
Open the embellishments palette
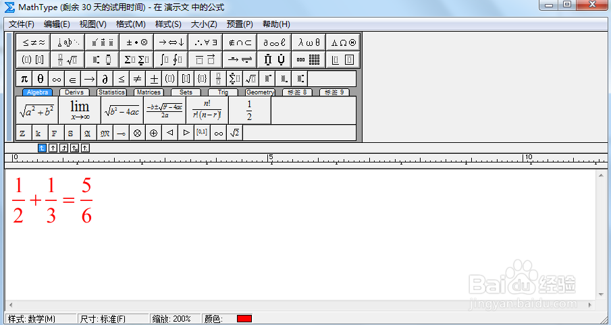(102, 42)
